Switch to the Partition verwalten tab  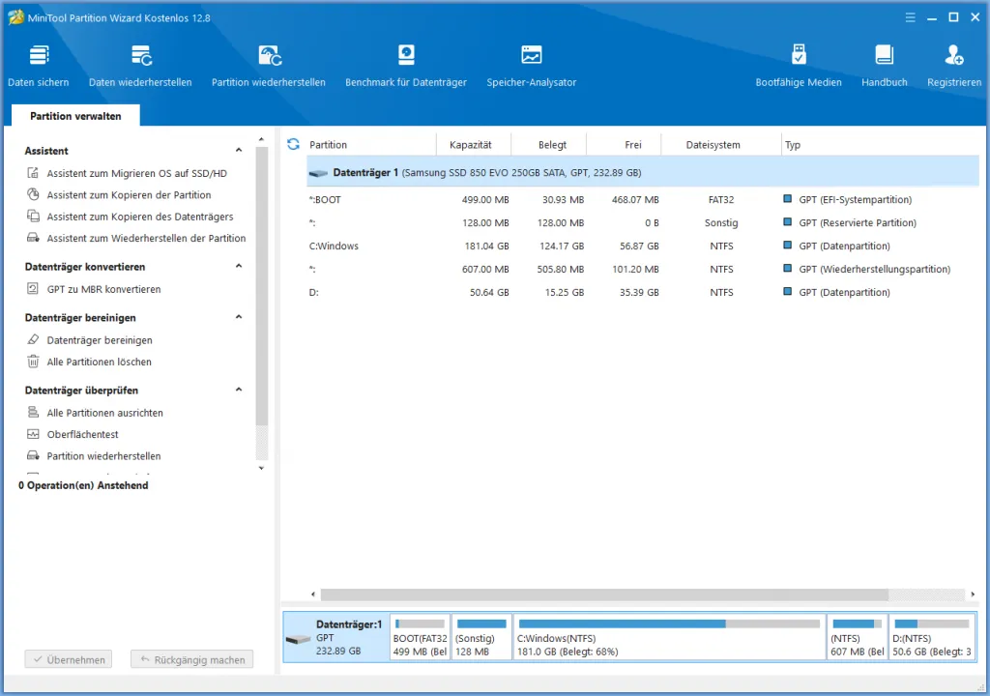(x=74, y=115)
